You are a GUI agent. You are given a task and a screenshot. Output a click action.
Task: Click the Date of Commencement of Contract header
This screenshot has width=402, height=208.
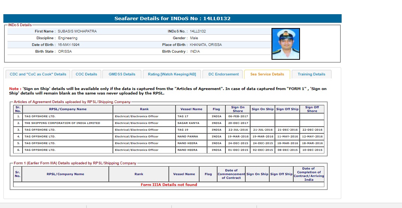231,174
